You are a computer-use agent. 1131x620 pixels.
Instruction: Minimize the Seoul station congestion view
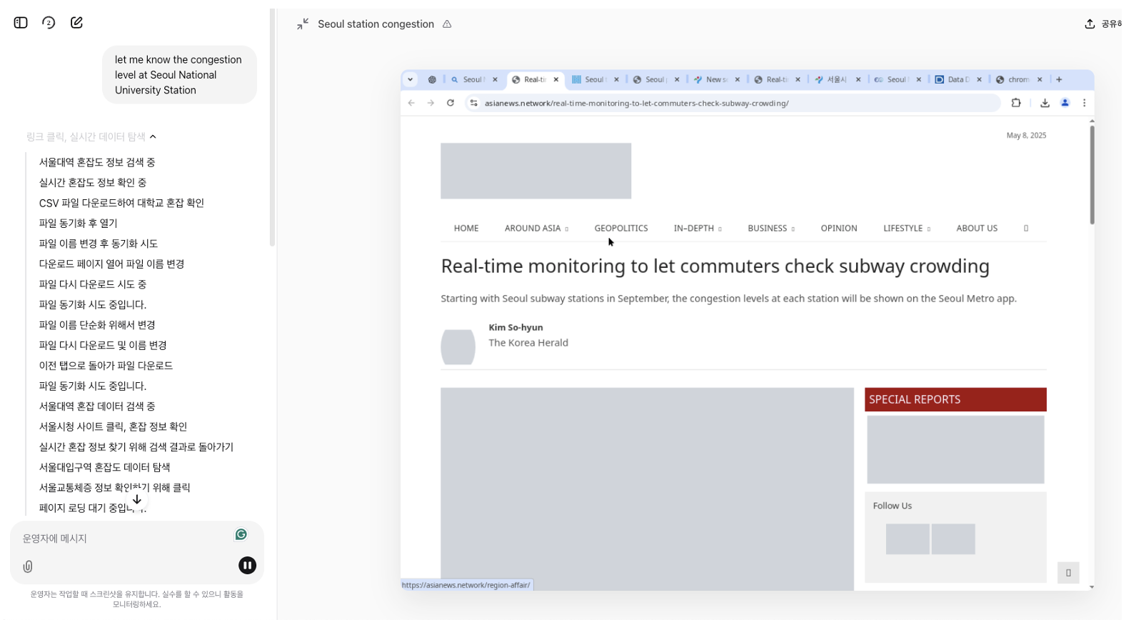[303, 24]
